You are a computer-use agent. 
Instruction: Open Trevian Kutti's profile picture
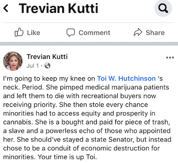(13, 61)
